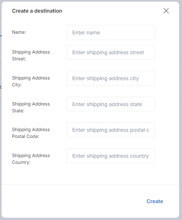Click the Create button

point(155,201)
